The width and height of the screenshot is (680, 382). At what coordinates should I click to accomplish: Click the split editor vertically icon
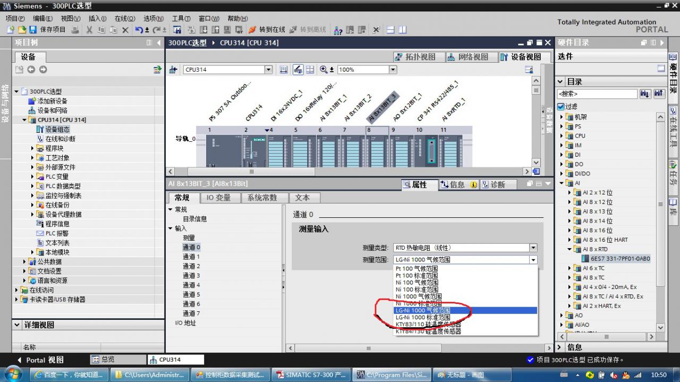(x=402, y=30)
